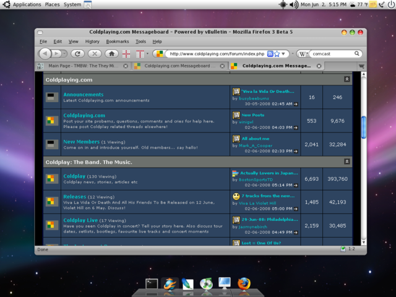This screenshot has width=396, height=297.
Task: Launch Firefox from the dock
Action: click(x=244, y=283)
